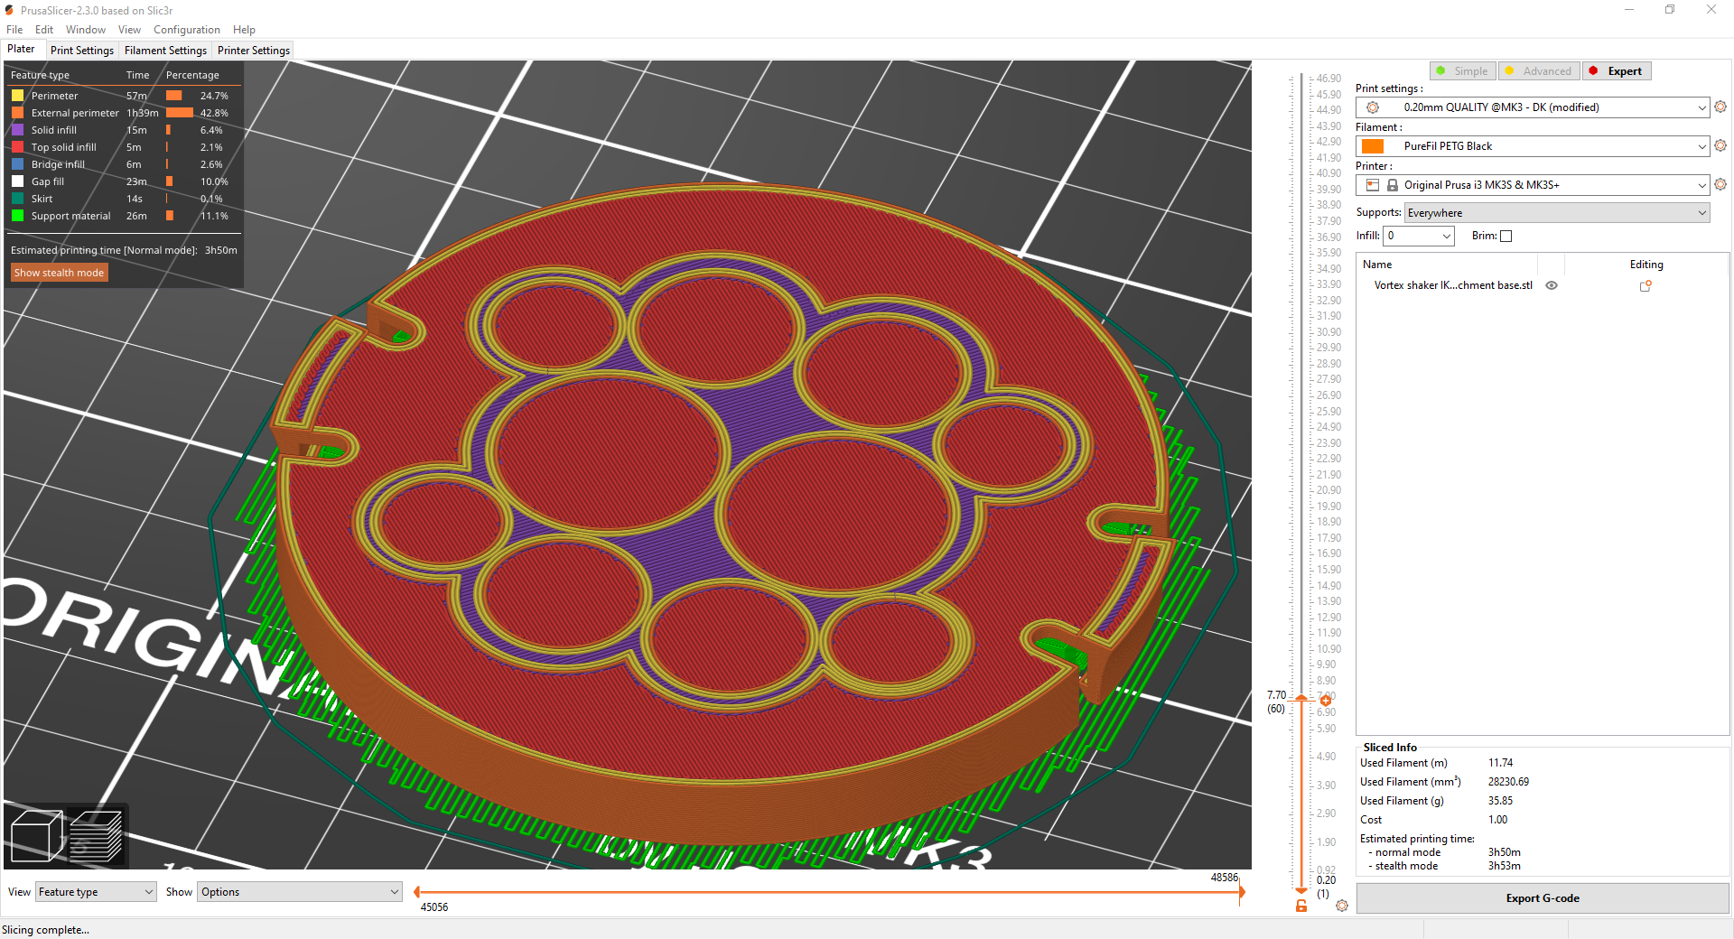Image resolution: width=1734 pixels, height=939 pixels.
Task: Click the printer bed icon in Printer dropdown
Action: 1373,185
